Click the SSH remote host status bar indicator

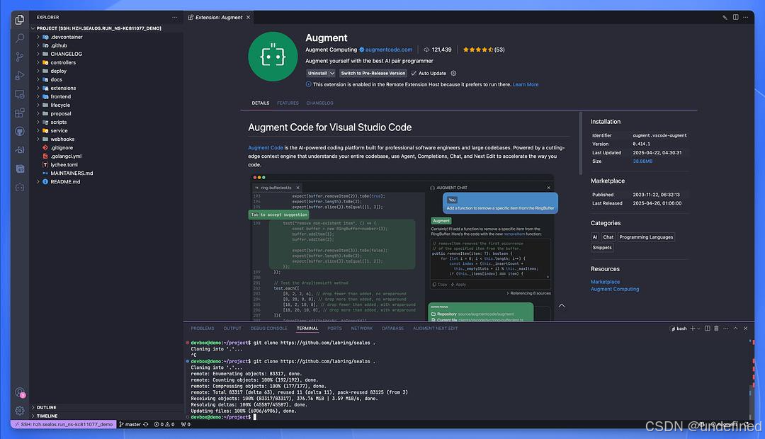[x=64, y=424]
